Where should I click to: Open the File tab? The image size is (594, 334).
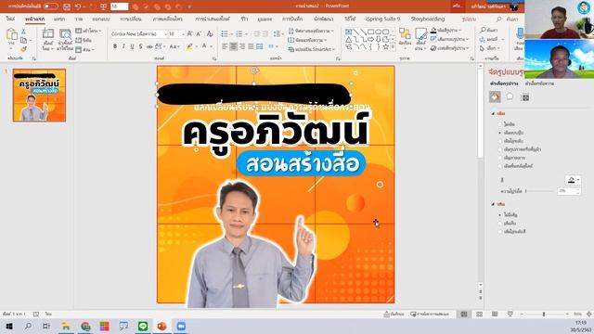tap(10, 19)
